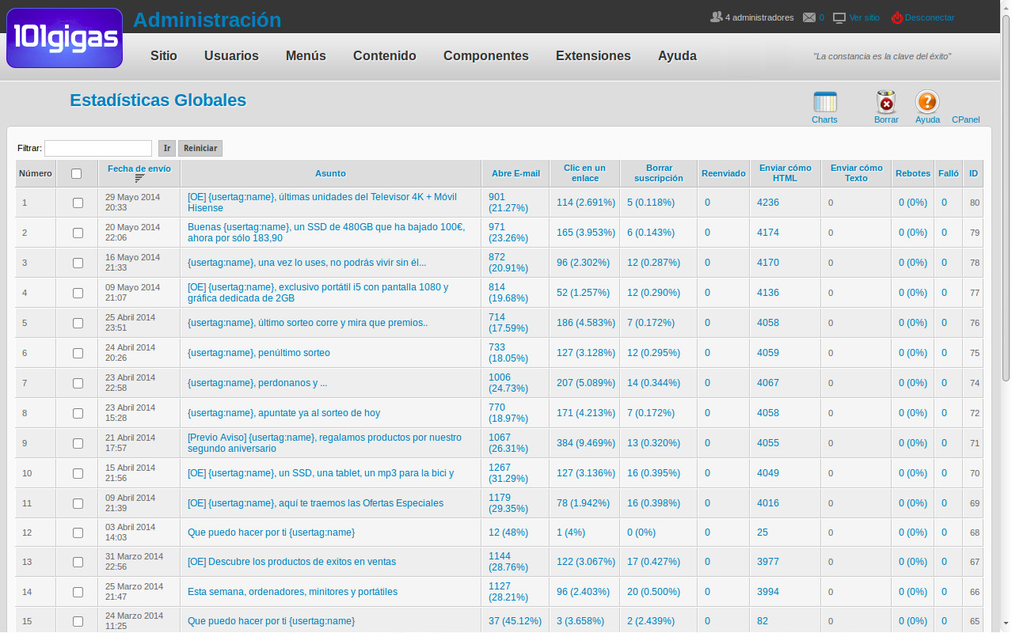Click the Ver sitio monitor icon
Screen dimensions: 1012x633
[839, 17]
